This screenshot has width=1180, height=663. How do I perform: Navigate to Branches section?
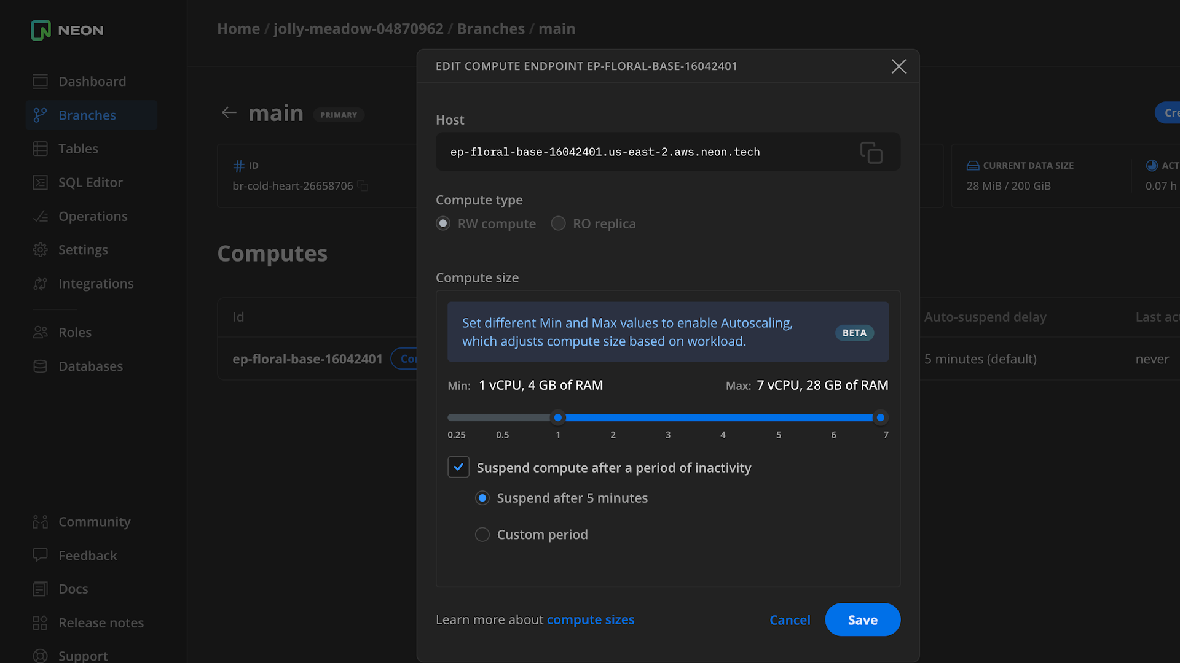pyautogui.click(x=87, y=115)
